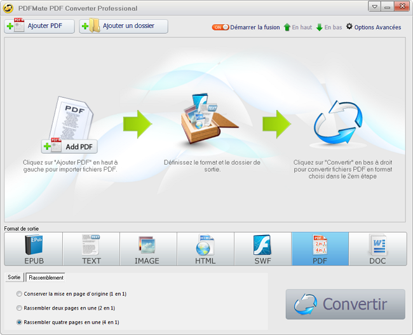Select SWF output format
Viewport: 413px width, 335px height.
point(263,249)
